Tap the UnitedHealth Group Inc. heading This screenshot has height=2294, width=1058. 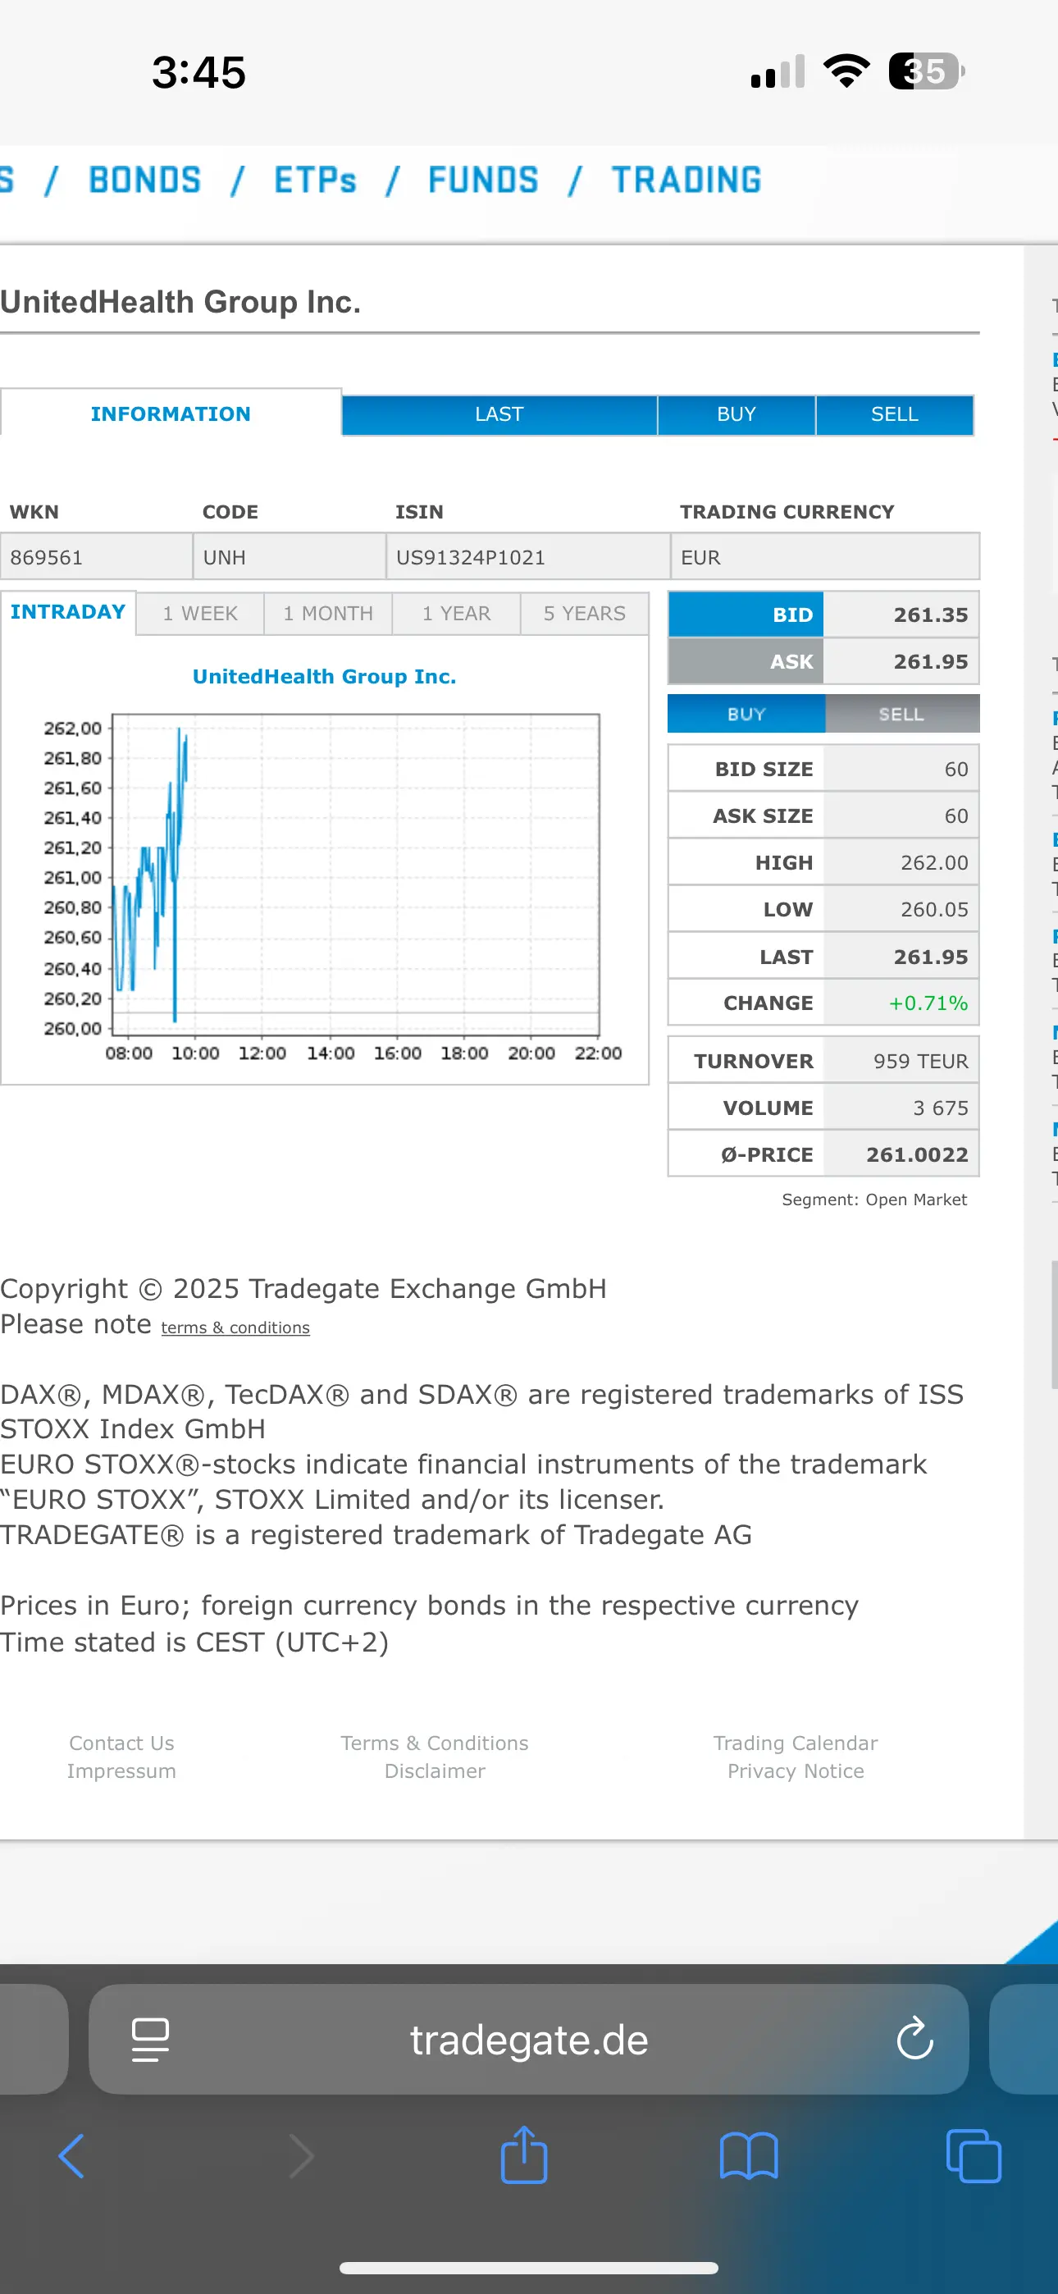180,302
